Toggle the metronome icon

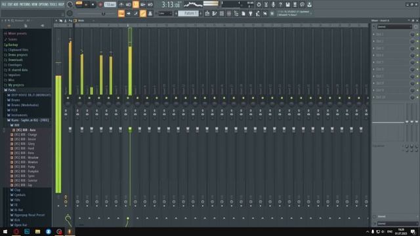tap(121, 5)
